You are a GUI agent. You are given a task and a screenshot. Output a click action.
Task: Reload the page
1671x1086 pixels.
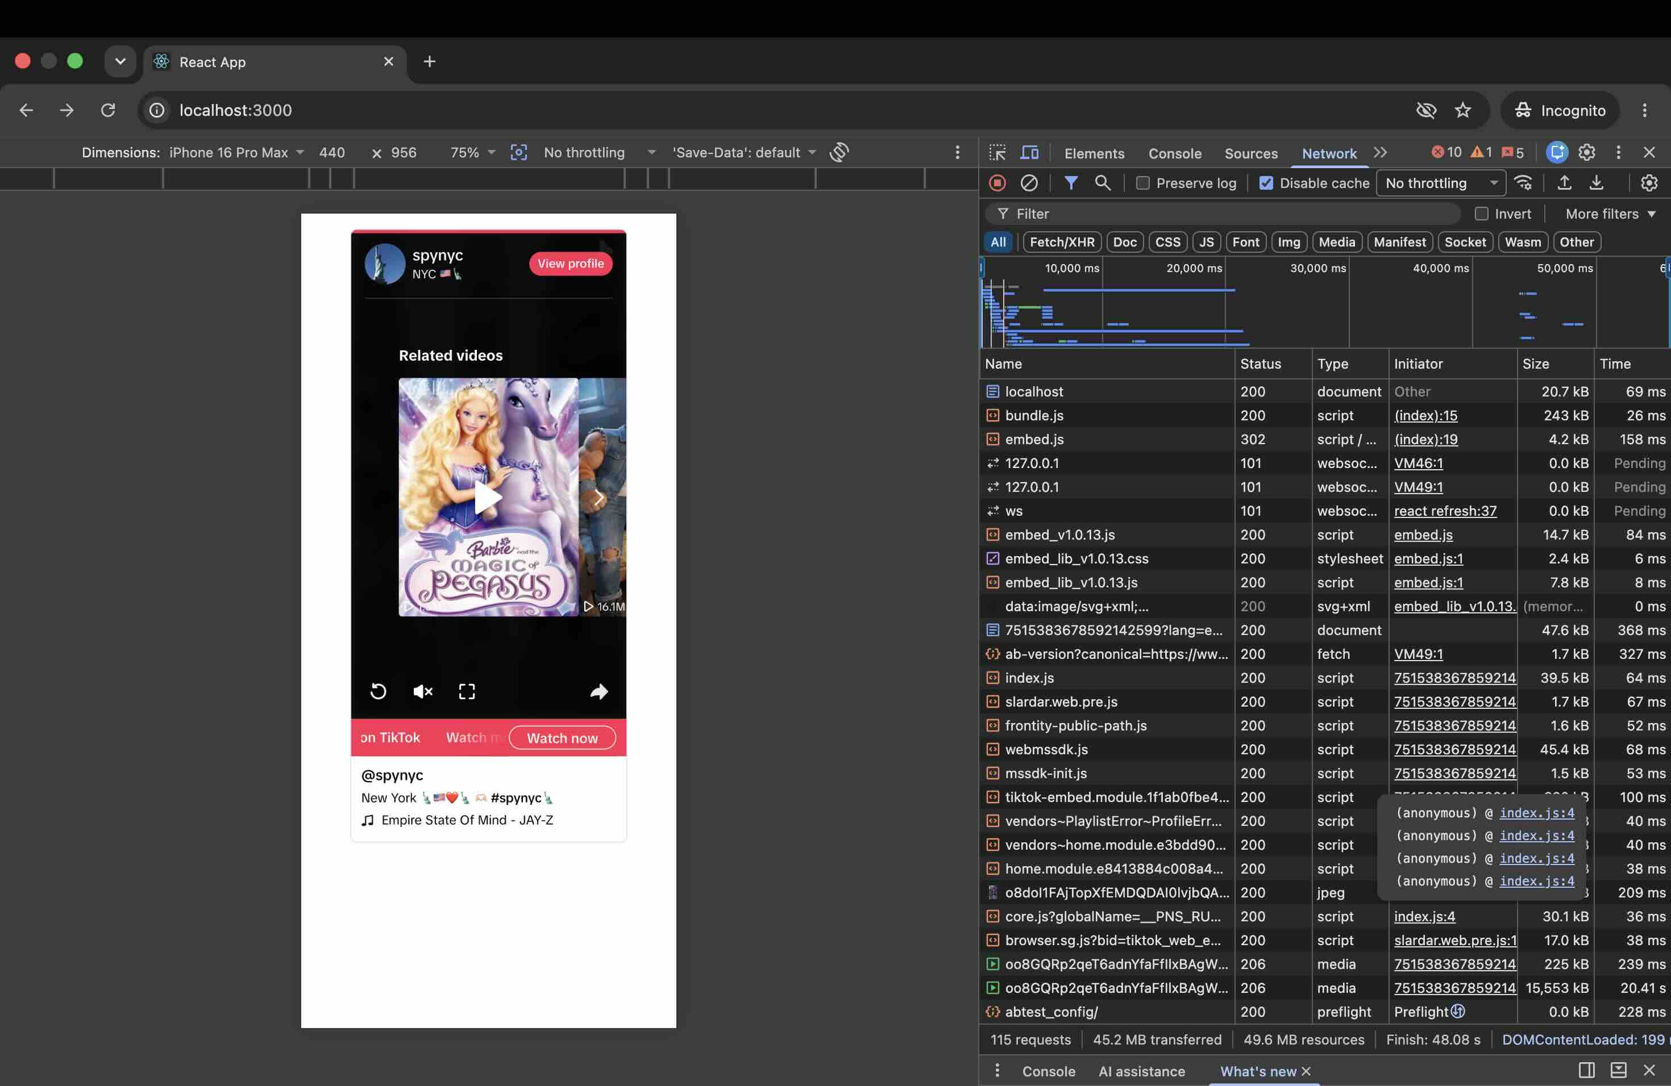[x=107, y=110]
